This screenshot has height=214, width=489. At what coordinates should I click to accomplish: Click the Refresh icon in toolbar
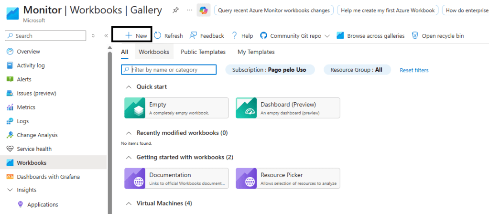pos(158,36)
